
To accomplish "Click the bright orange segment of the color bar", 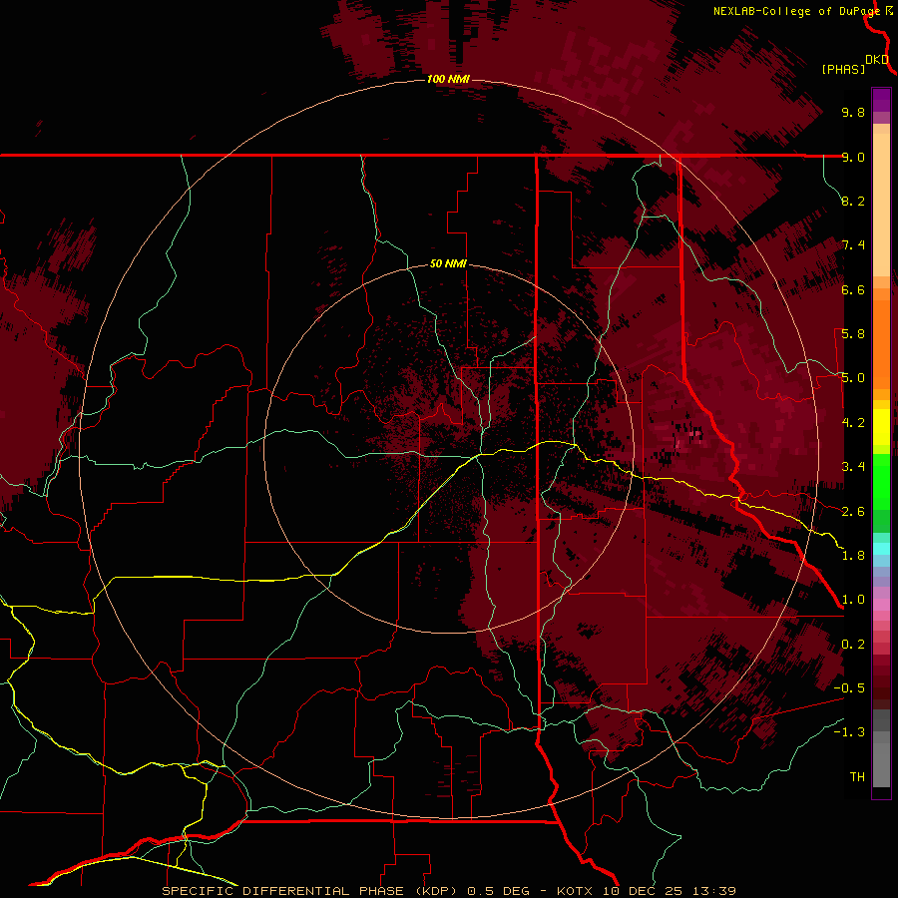I will (x=881, y=343).
